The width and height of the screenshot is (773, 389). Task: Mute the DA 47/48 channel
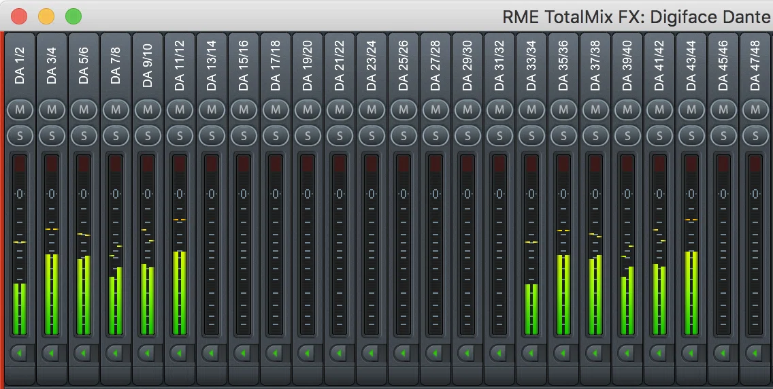(x=755, y=109)
